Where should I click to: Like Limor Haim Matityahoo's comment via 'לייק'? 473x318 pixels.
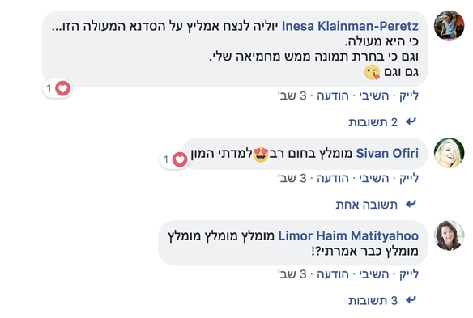409,274
